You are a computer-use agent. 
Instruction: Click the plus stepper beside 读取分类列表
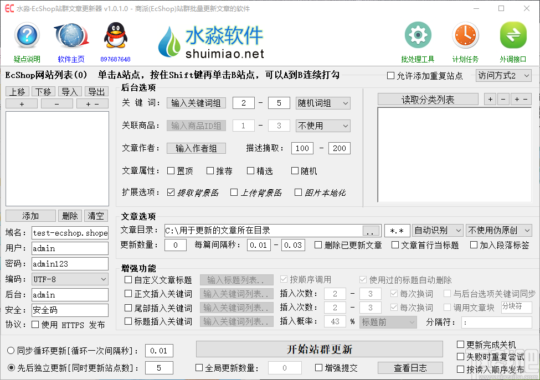coord(491,100)
